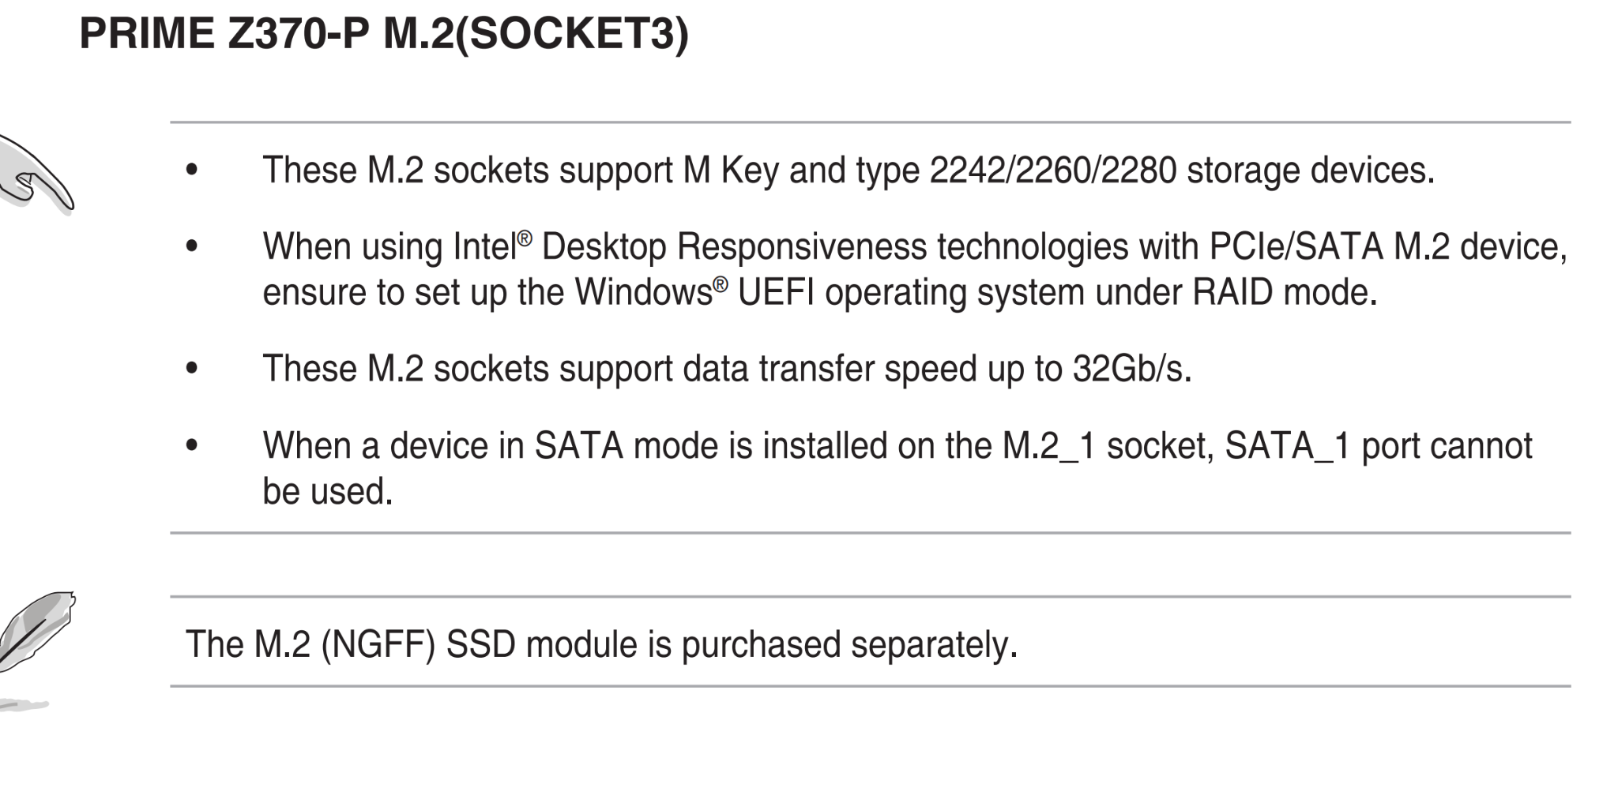1618x803 pixels.
Task: Click the "be used." text line
Action: pos(328,492)
